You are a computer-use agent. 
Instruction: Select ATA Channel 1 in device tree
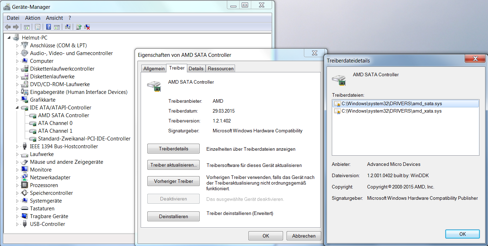55,131
